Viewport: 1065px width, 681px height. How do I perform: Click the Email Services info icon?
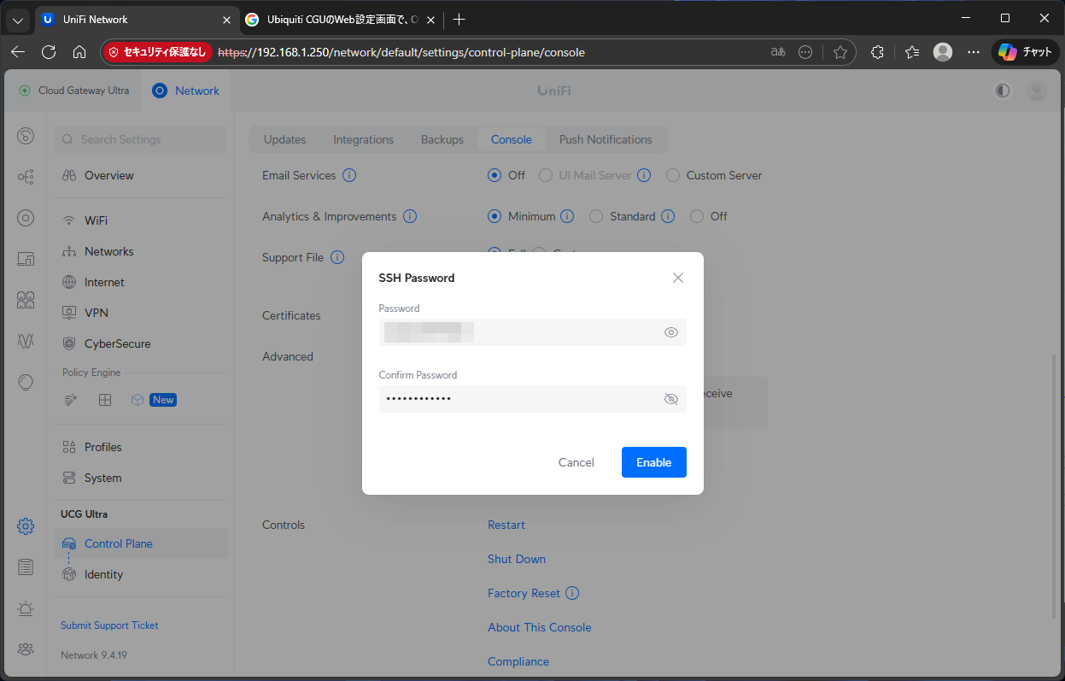(x=349, y=175)
